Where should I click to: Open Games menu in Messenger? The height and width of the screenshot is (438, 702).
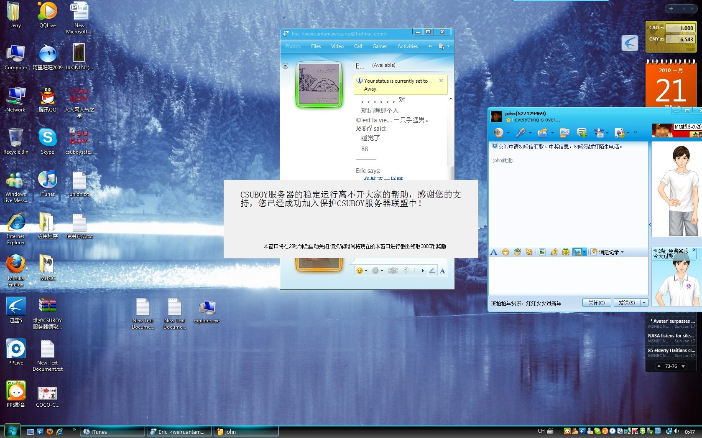(x=380, y=46)
